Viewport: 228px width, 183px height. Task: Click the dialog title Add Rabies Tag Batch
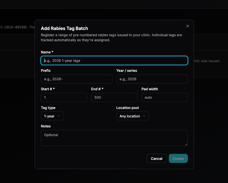coord(64,28)
